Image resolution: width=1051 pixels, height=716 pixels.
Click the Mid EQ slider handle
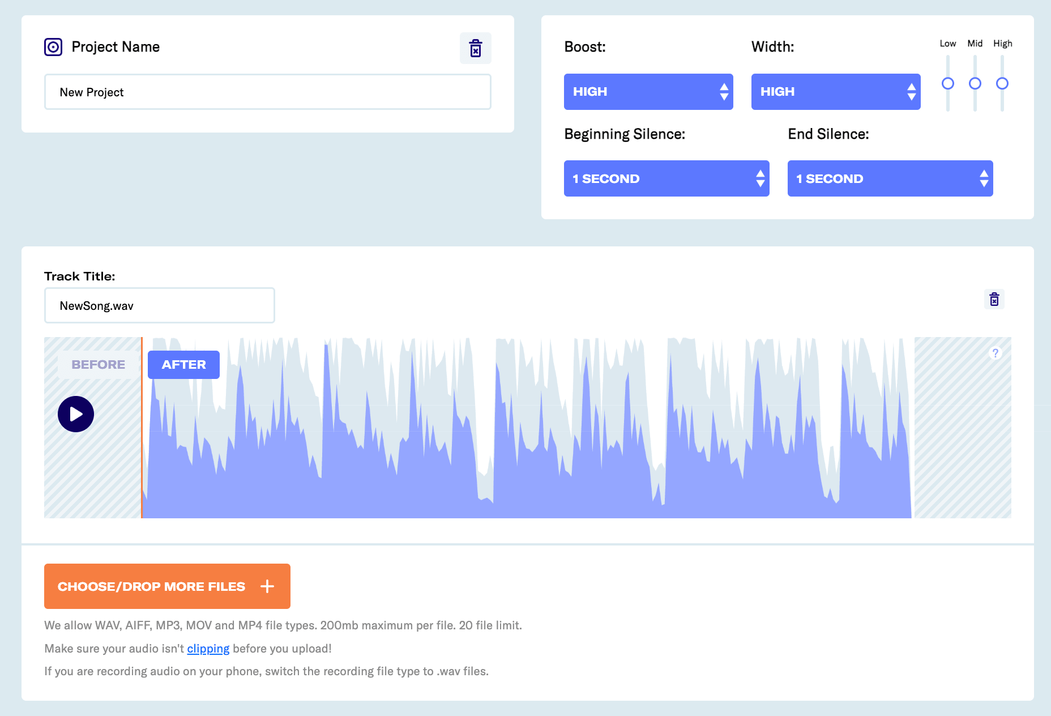(x=975, y=84)
